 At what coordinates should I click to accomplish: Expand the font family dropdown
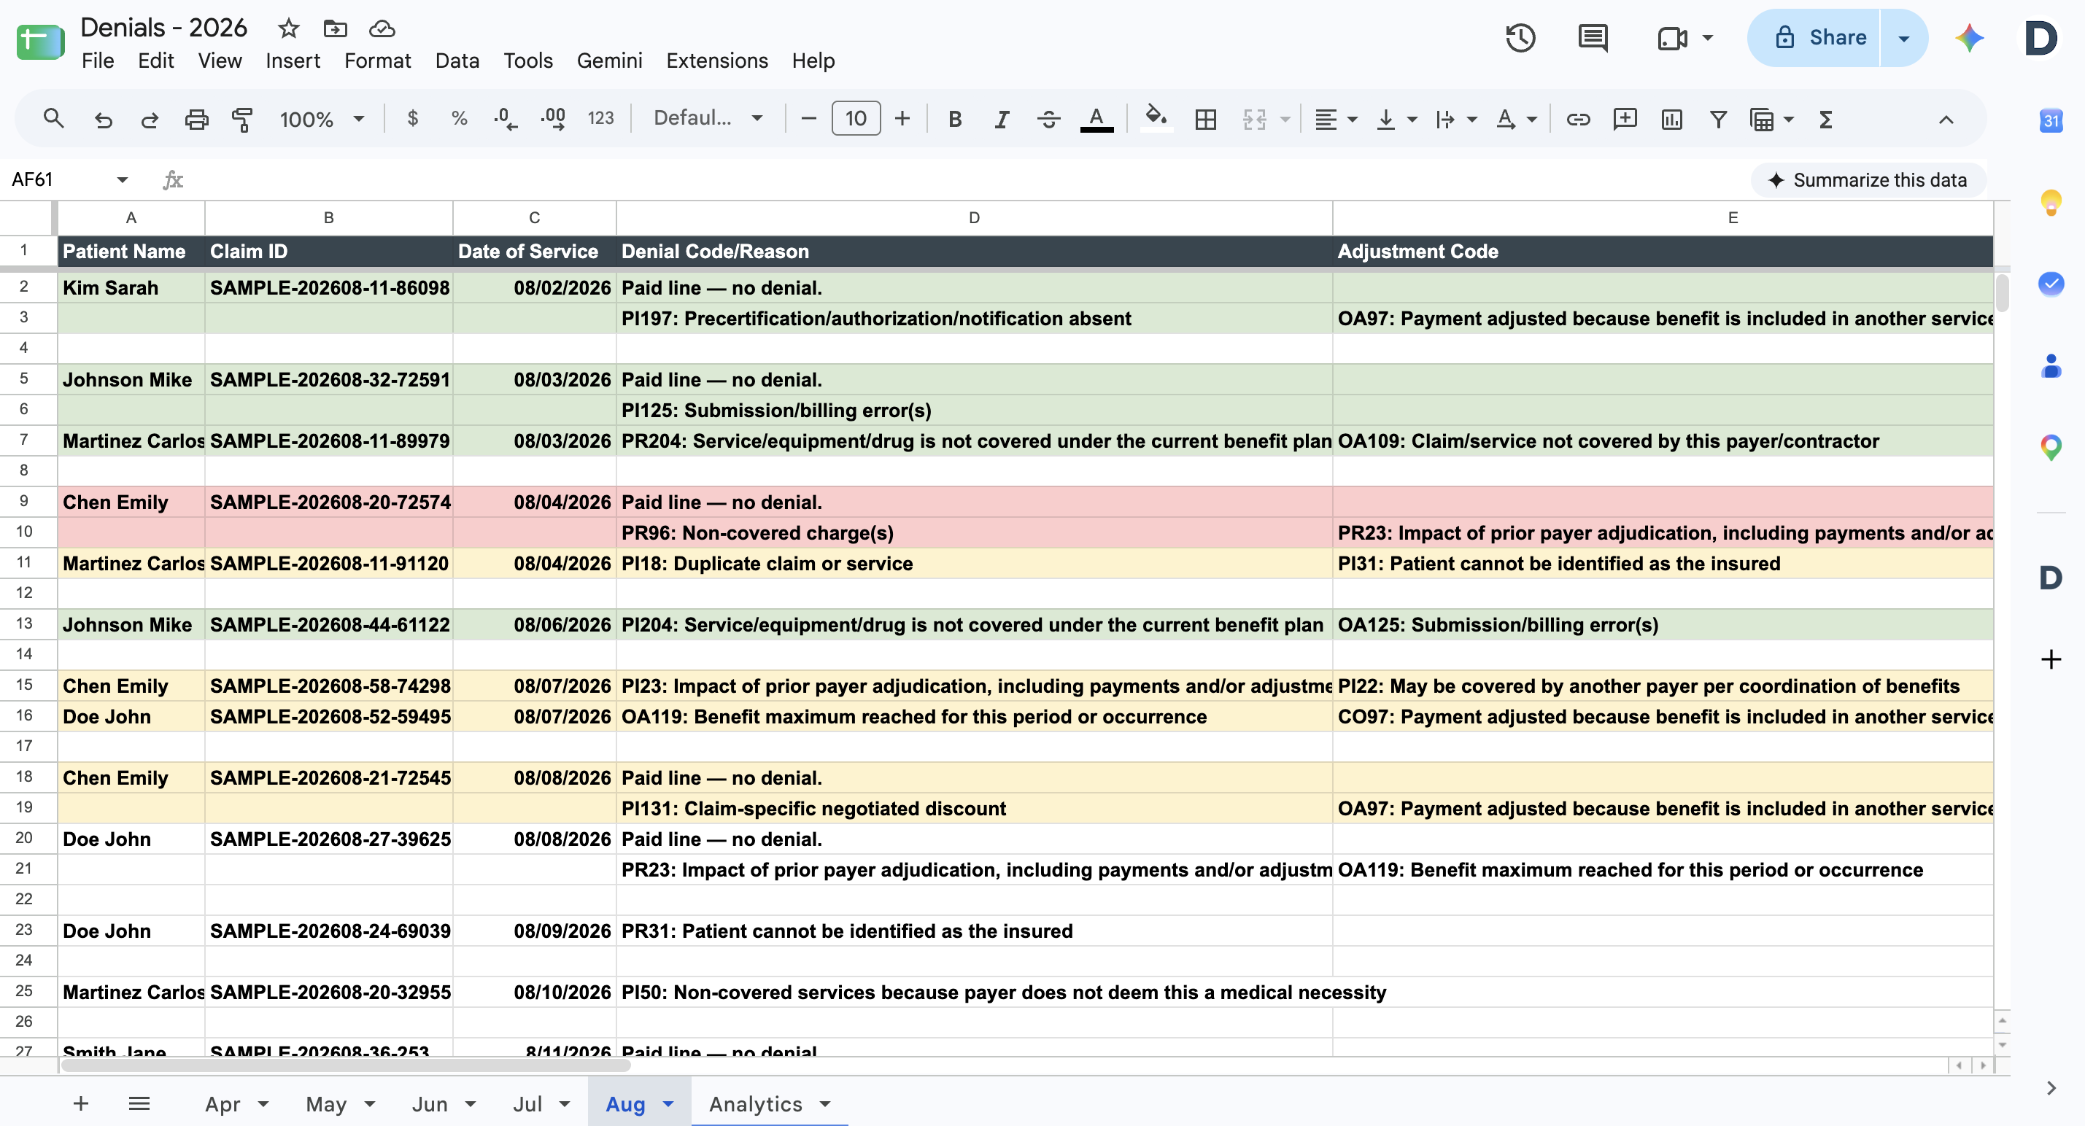708,118
